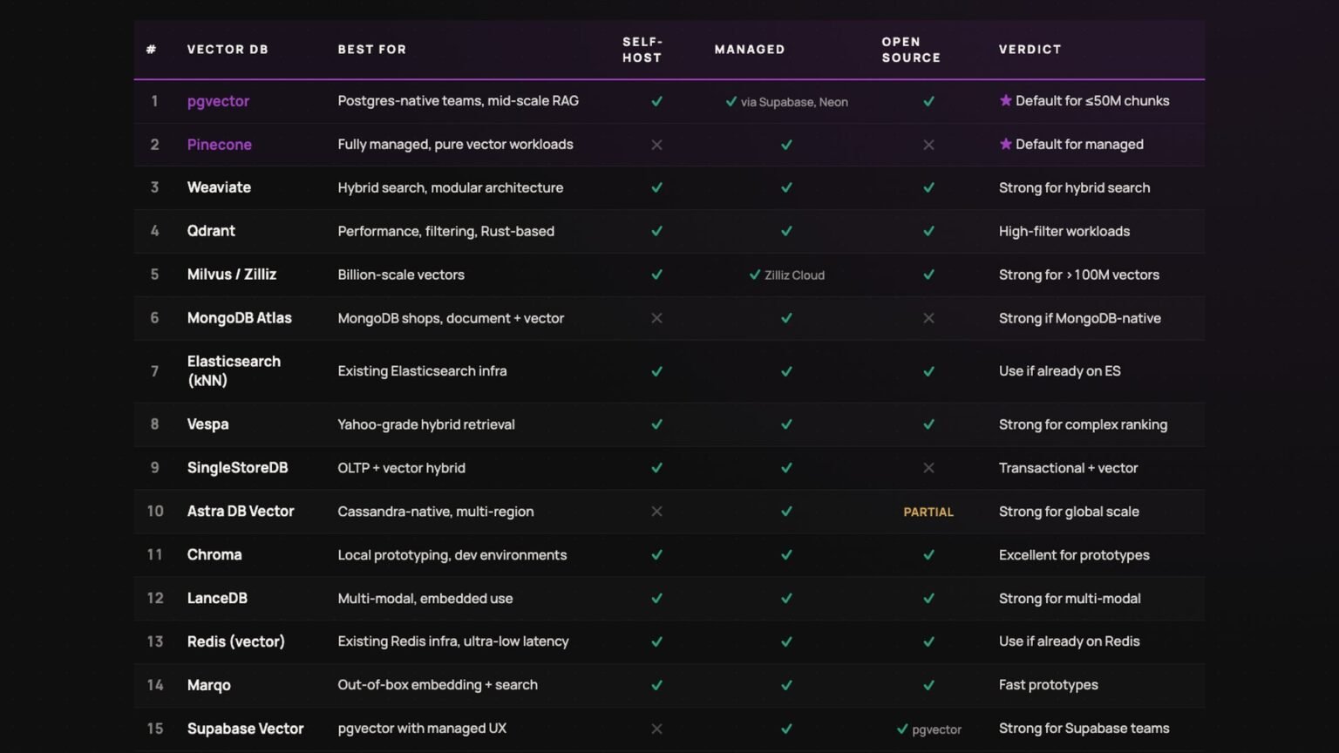Click Astra DB Vector self-host X mark

pos(656,512)
